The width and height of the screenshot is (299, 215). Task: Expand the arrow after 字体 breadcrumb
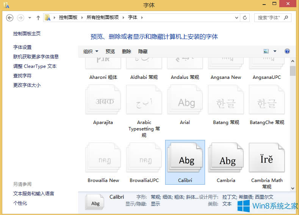pyautogui.click(x=142, y=17)
